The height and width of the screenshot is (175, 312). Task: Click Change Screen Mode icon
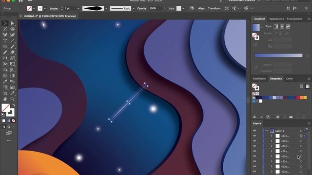pos(9,133)
